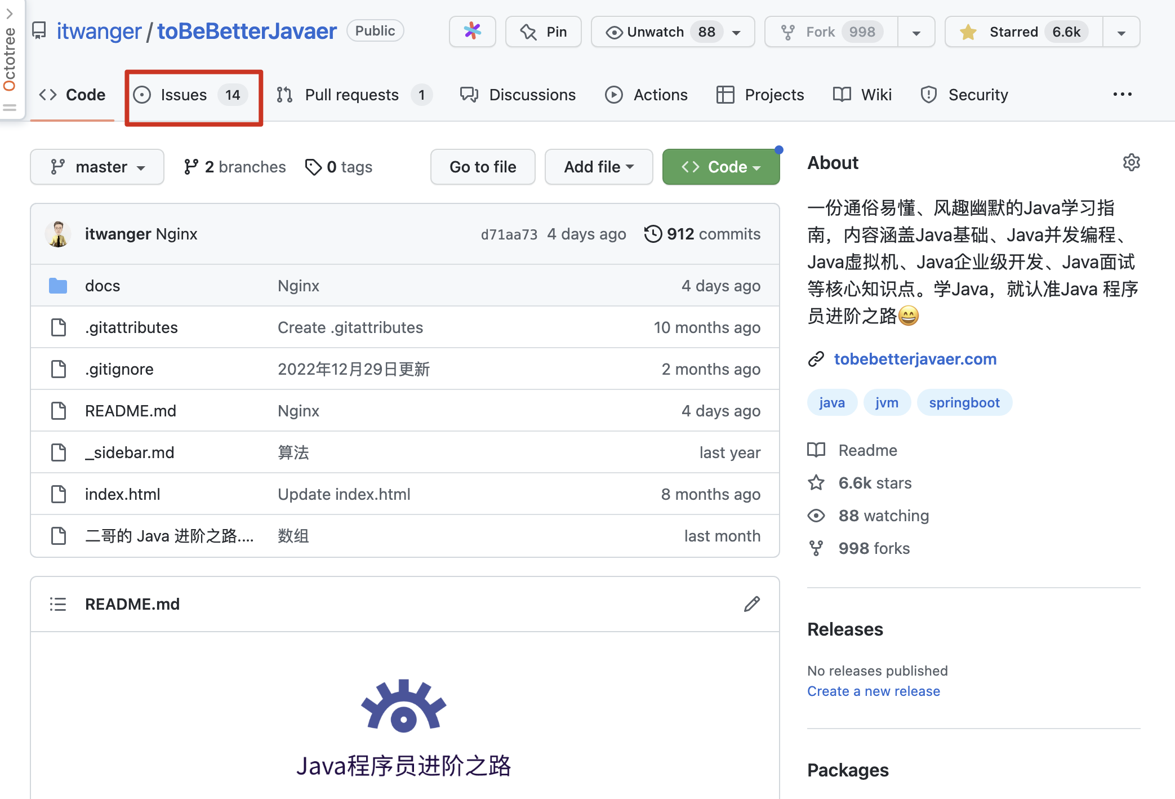
Task: Toggle the Starred button
Action: coord(1023,32)
